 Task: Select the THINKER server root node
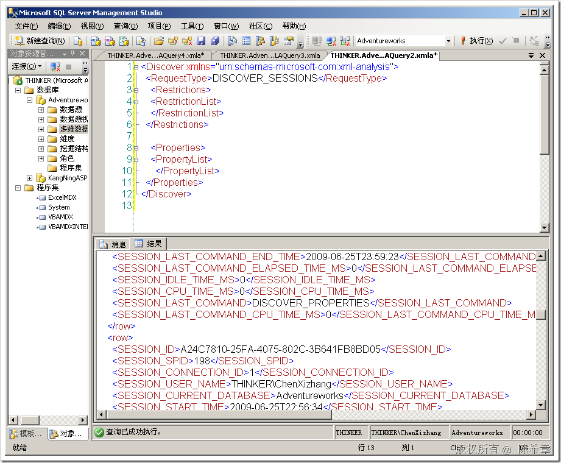[56, 80]
